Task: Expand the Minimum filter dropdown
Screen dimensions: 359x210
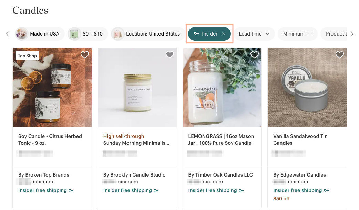Action: click(298, 34)
